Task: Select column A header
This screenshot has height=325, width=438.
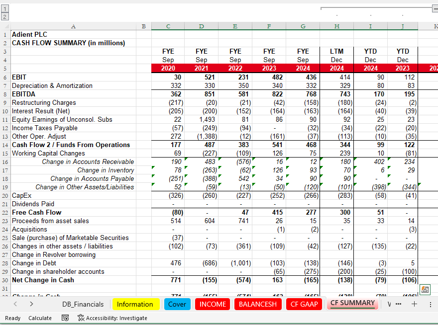Action: (x=74, y=26)
